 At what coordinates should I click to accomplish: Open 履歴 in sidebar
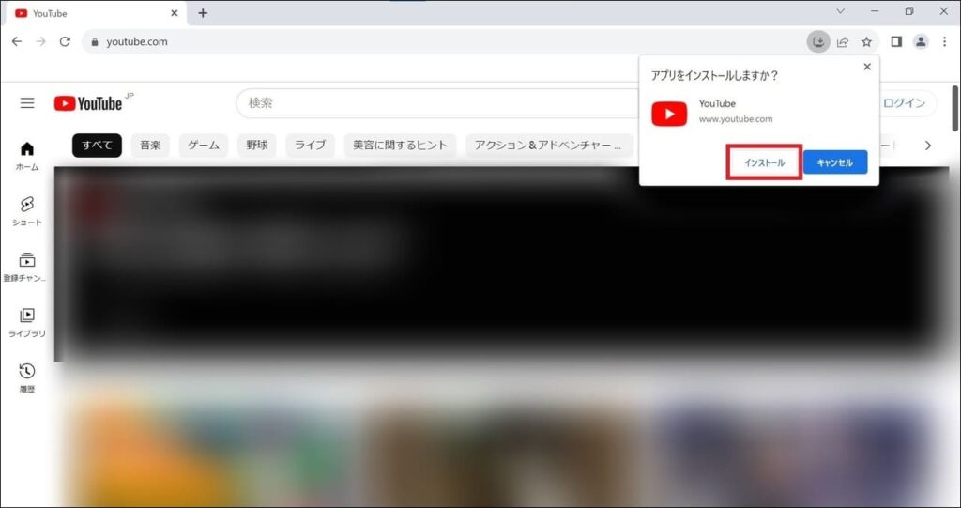click(x=27, y=377)
